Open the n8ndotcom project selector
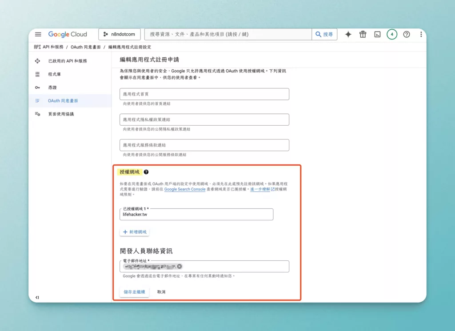455x331 pixels. (120, 34)
